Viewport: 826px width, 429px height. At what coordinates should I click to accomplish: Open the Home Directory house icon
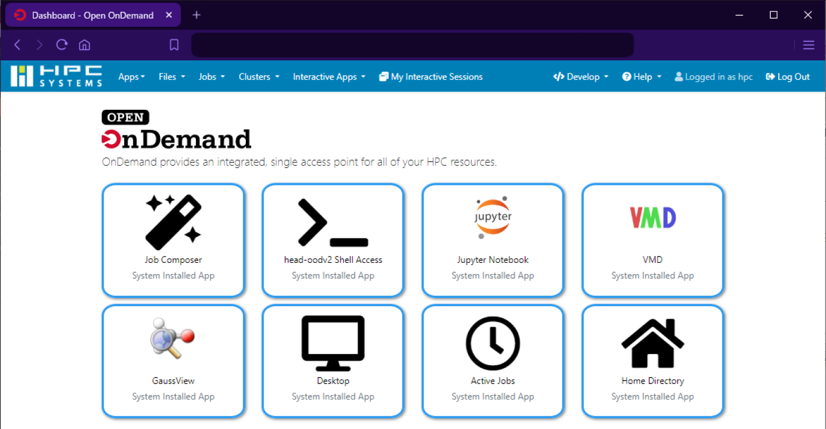[x=652, y=343]
